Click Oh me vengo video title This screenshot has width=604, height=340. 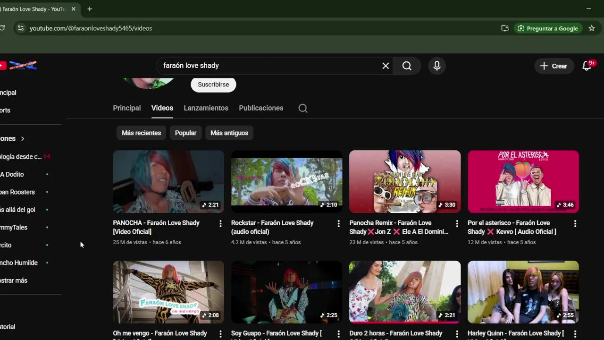pos(160,334)
